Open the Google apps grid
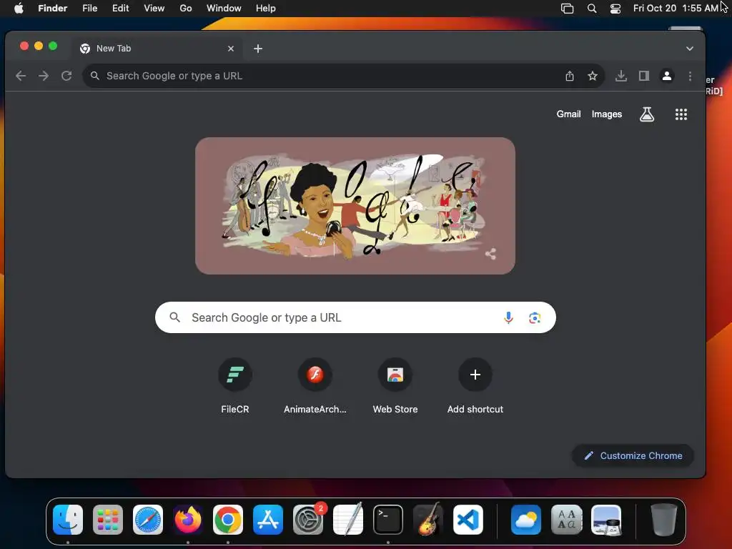This screenshot has height=549, width=732. click(x=681, y=114)
